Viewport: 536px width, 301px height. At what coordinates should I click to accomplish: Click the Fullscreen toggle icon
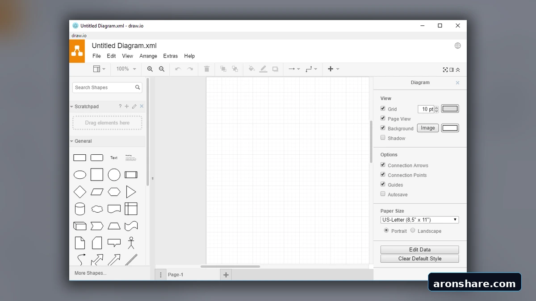445,70
